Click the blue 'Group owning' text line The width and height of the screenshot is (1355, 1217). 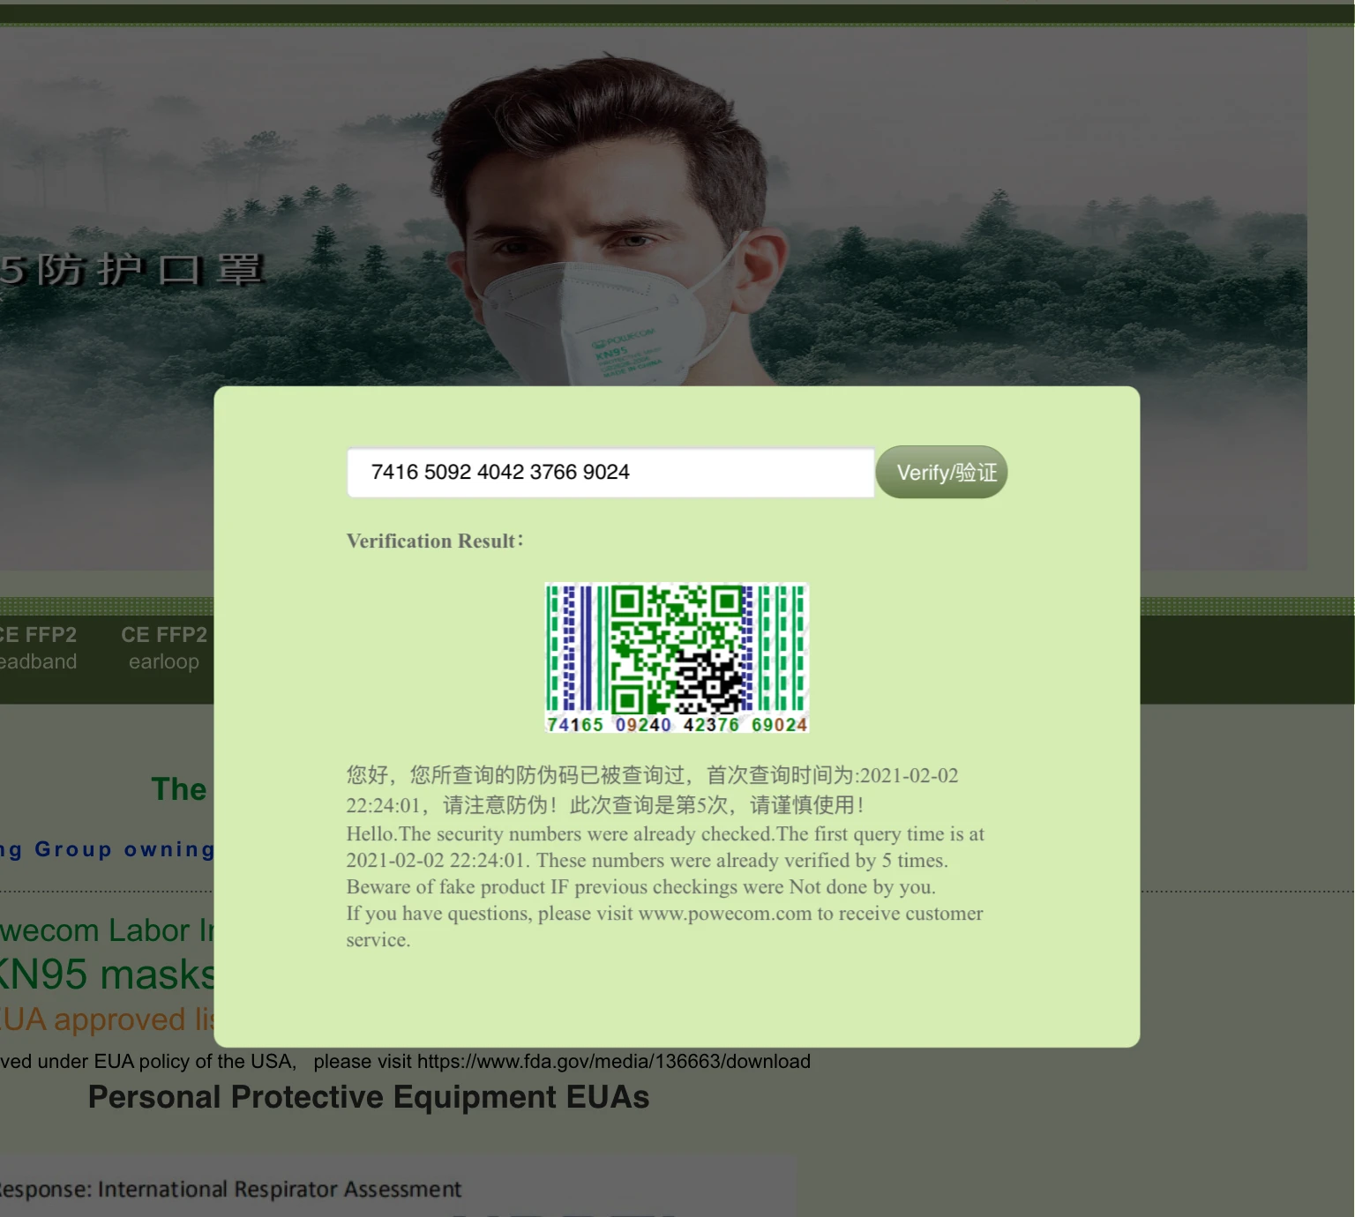click(x=107, y=849)
